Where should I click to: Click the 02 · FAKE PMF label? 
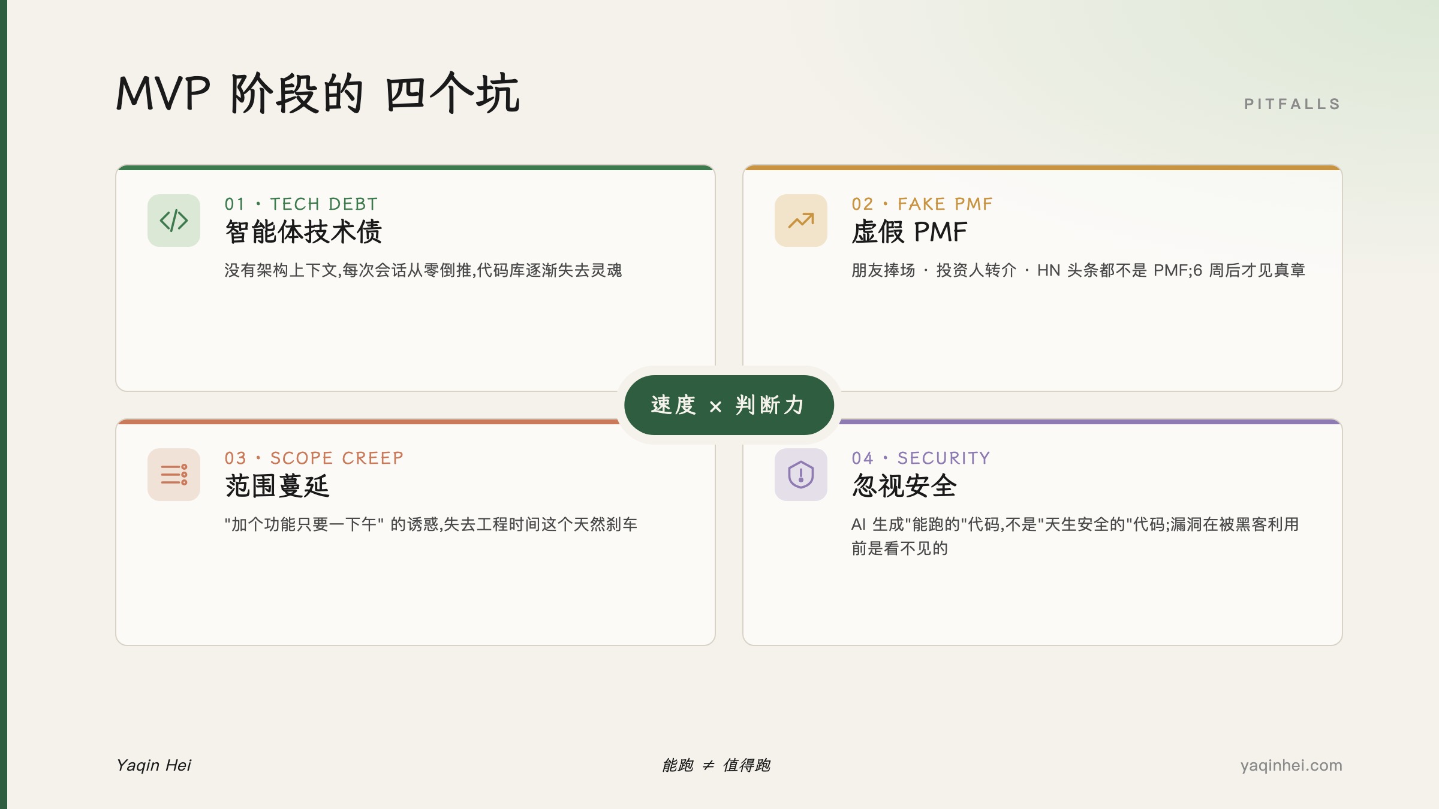(922, 204)
